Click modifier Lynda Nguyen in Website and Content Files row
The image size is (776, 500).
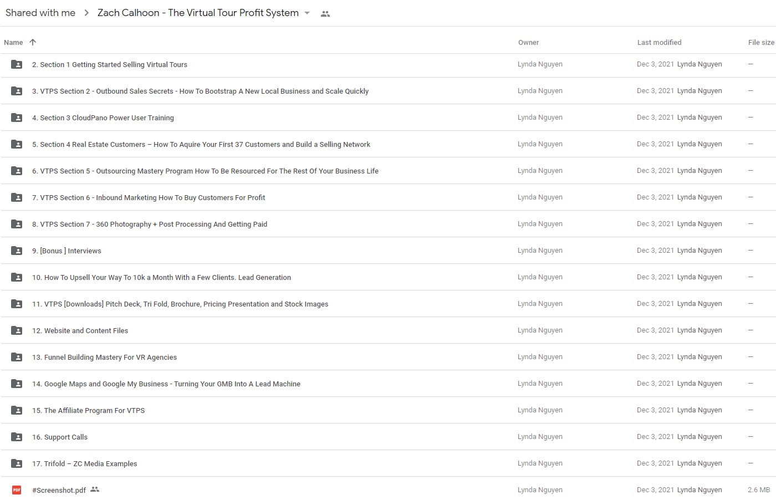700,330
